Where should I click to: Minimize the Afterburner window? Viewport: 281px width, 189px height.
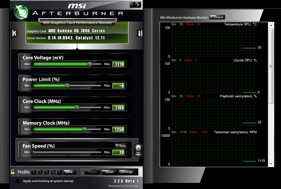(x=132, y=5)
